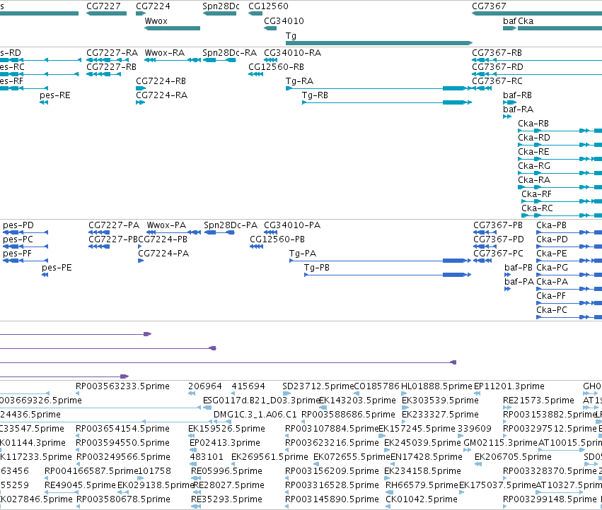Select the Cka-RE transcript label
Viewport: 602px width, 510px height.
click(533, 153)
